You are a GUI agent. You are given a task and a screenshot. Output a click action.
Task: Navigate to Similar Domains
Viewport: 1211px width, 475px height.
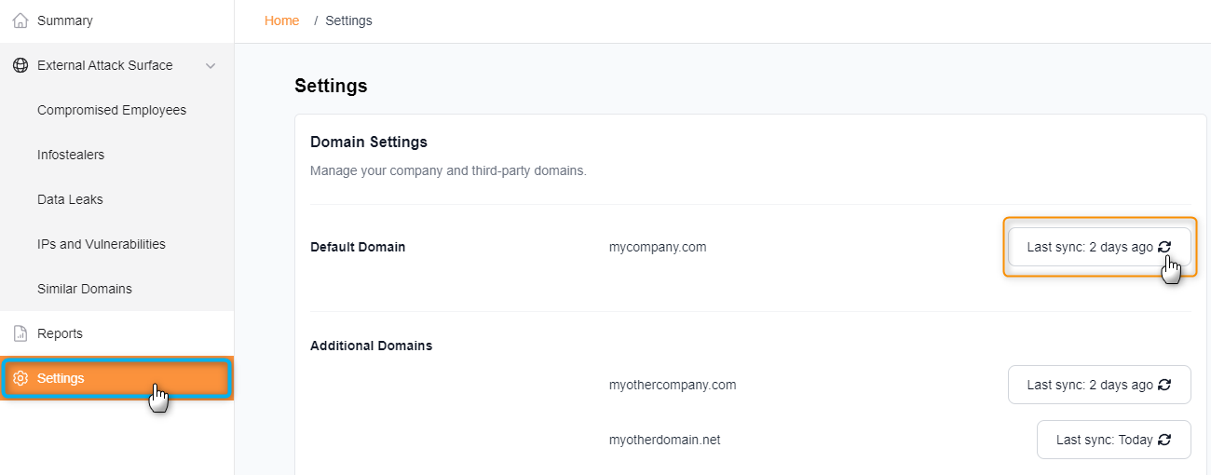(85, 289)
